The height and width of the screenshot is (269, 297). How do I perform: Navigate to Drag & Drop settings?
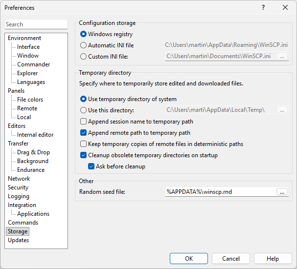[33, 152]
